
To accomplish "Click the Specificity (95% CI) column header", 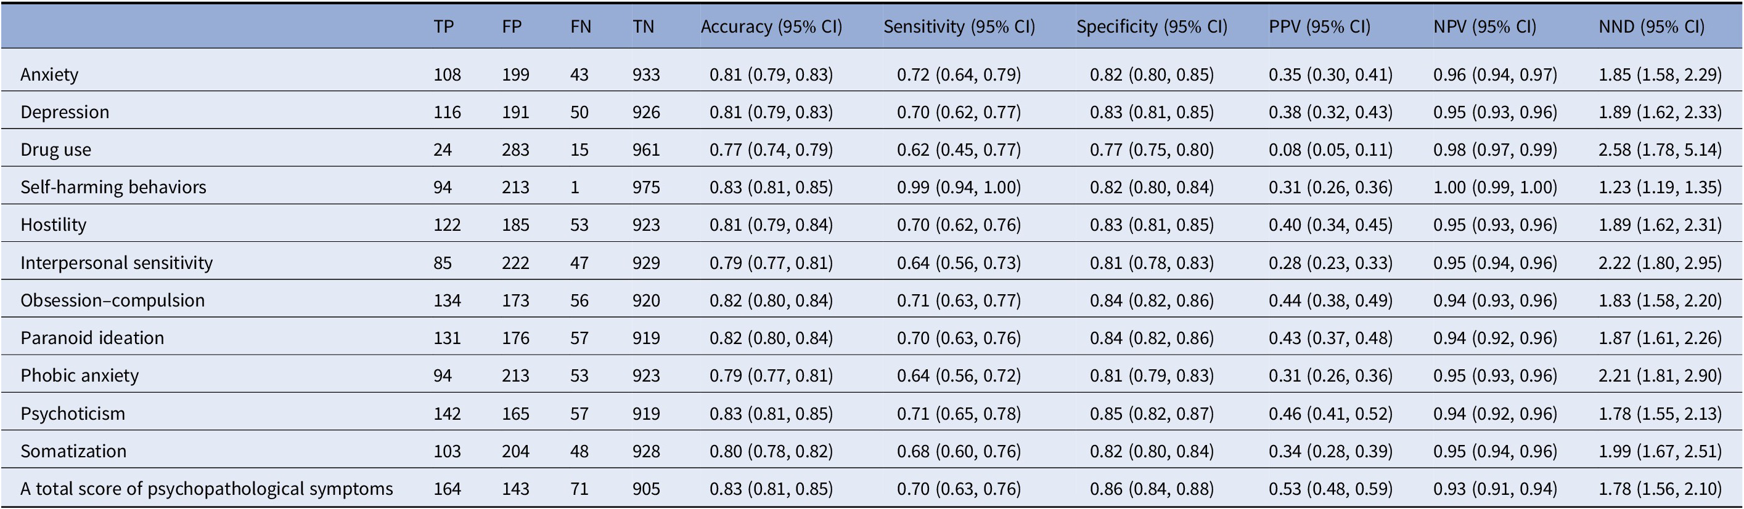I will click(1152, 27).
